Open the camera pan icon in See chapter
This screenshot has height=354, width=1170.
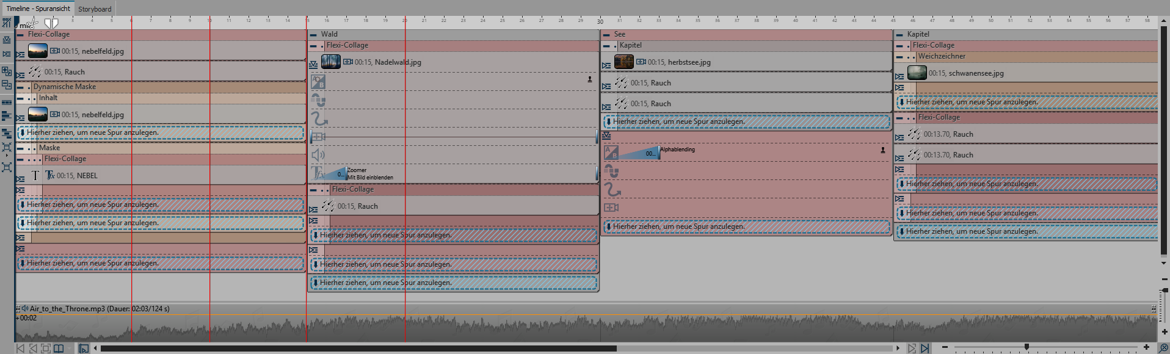coord(611,208)
